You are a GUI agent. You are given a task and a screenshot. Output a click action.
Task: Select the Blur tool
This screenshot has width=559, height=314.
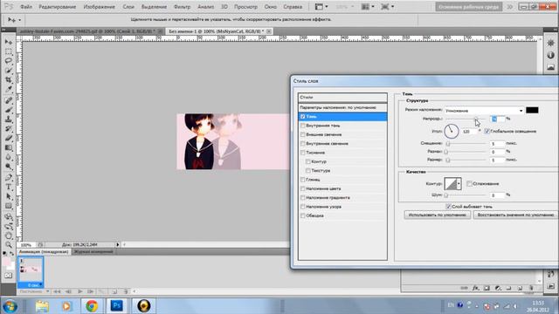click(9, 157)
